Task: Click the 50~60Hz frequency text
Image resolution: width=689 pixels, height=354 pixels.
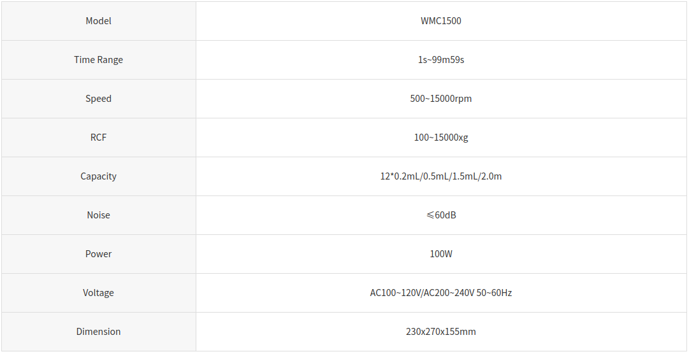Action: pos(495,292)
